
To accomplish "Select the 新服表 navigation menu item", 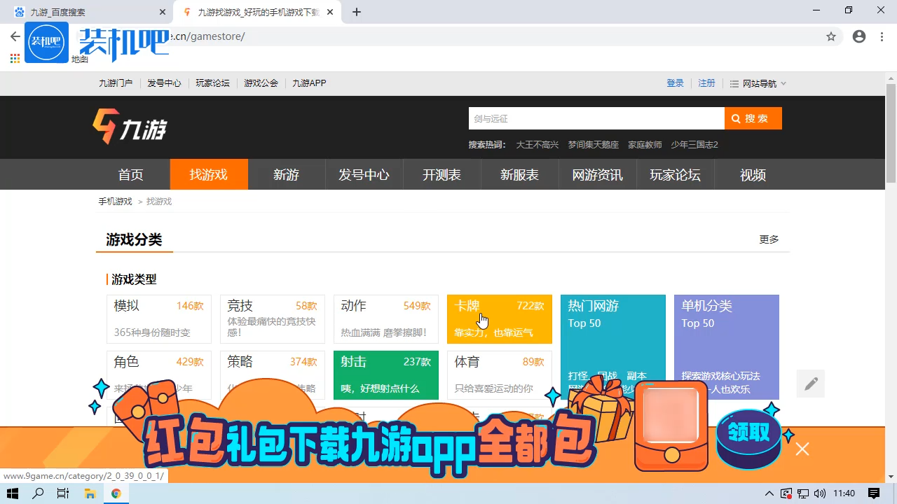I will 519,174.
